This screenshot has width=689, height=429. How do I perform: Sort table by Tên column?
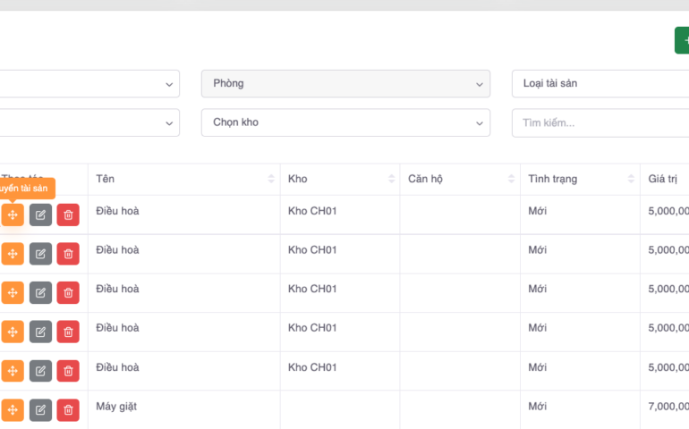click(183, 180)
